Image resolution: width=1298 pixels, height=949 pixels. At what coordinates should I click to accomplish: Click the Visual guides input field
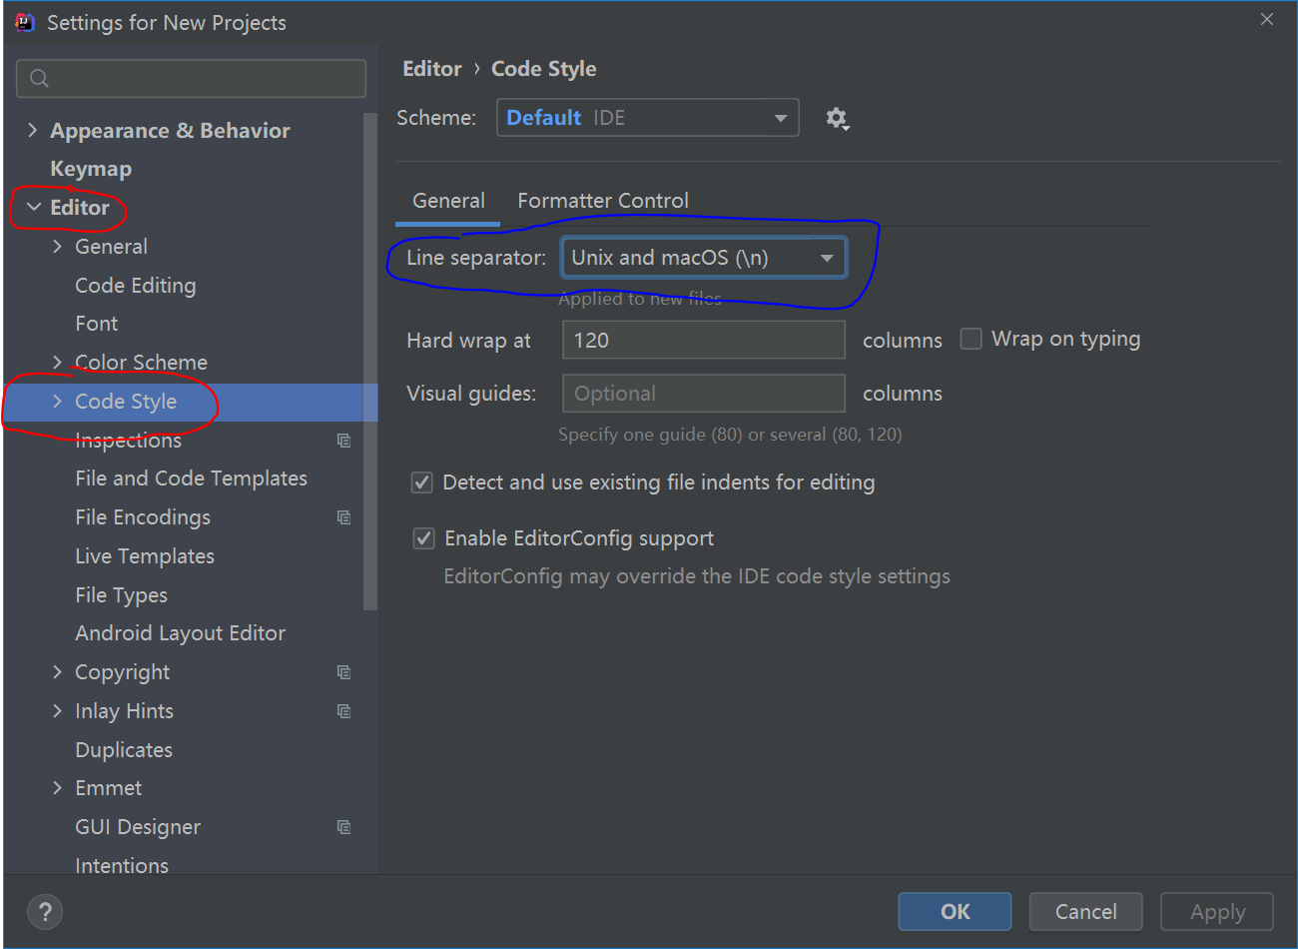[703, 394]
